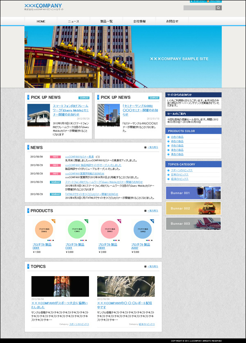Click the Bunnar 001 banner
This screenshot has width=246, height=343.
coord(193,193)
